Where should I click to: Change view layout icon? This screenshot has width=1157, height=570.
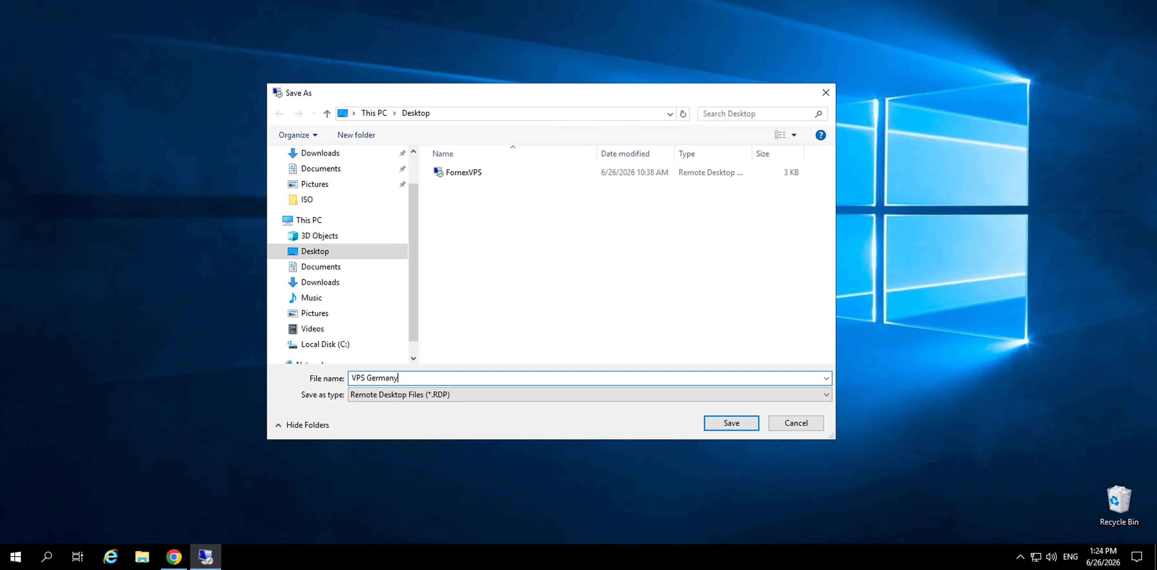pos(780,135)
